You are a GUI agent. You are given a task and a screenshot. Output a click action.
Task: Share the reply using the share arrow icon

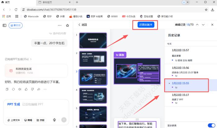point(39,89)
